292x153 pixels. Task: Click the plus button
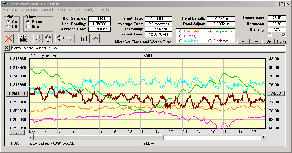tap(243, 41)
